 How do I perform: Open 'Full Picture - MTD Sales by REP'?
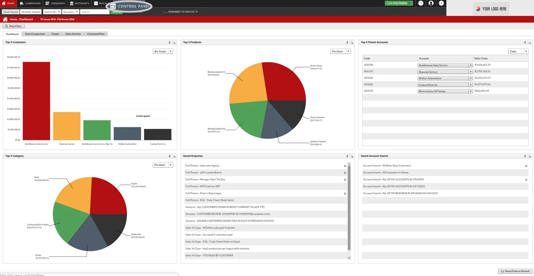pyautogui.click(x=203, y=186)
